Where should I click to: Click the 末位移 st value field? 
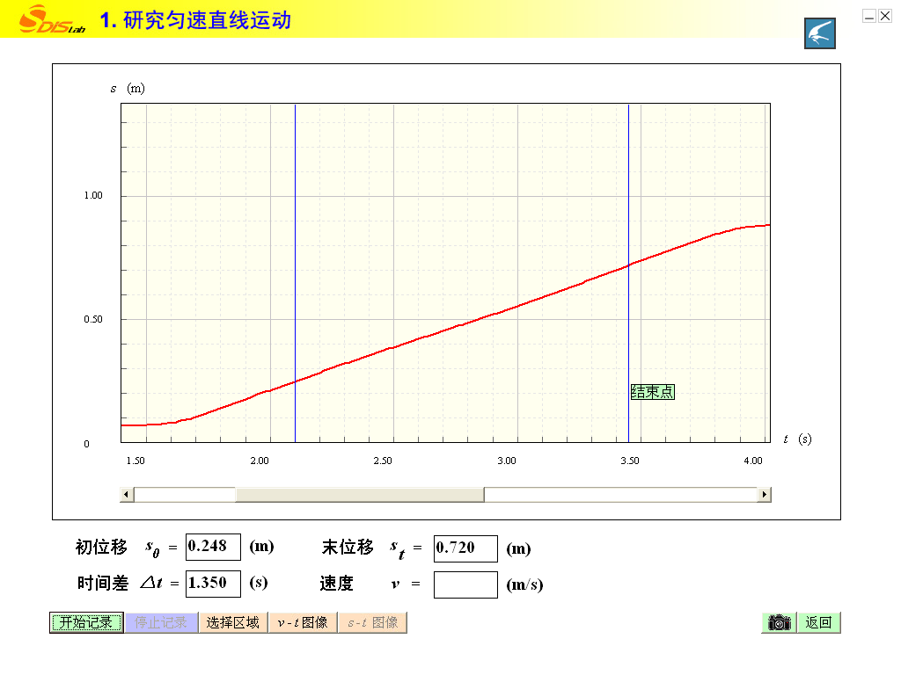tap(465, 548)
